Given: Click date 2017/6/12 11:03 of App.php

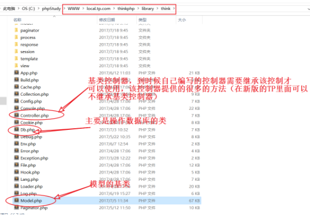Looking at the screenshot, I should click(115, 73).
